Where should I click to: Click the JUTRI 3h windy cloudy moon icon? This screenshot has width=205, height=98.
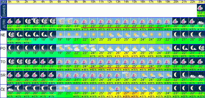point(35,21)
